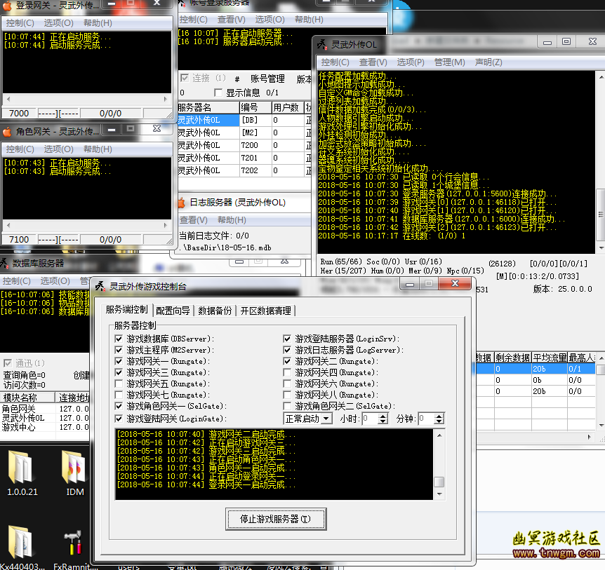Click 服务器名 column header
Image resolution: width=605 pixels, height=570 pixels.
pos(208,107)
